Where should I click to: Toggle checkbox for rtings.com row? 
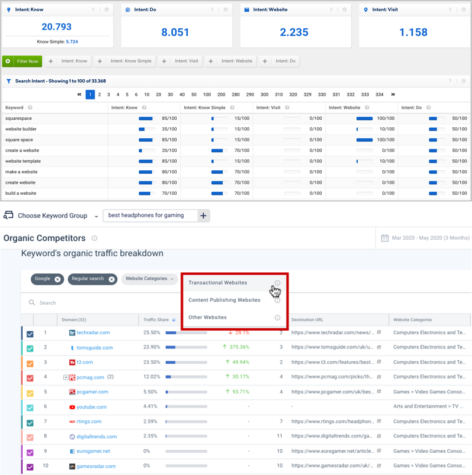[x=30, y=423]
